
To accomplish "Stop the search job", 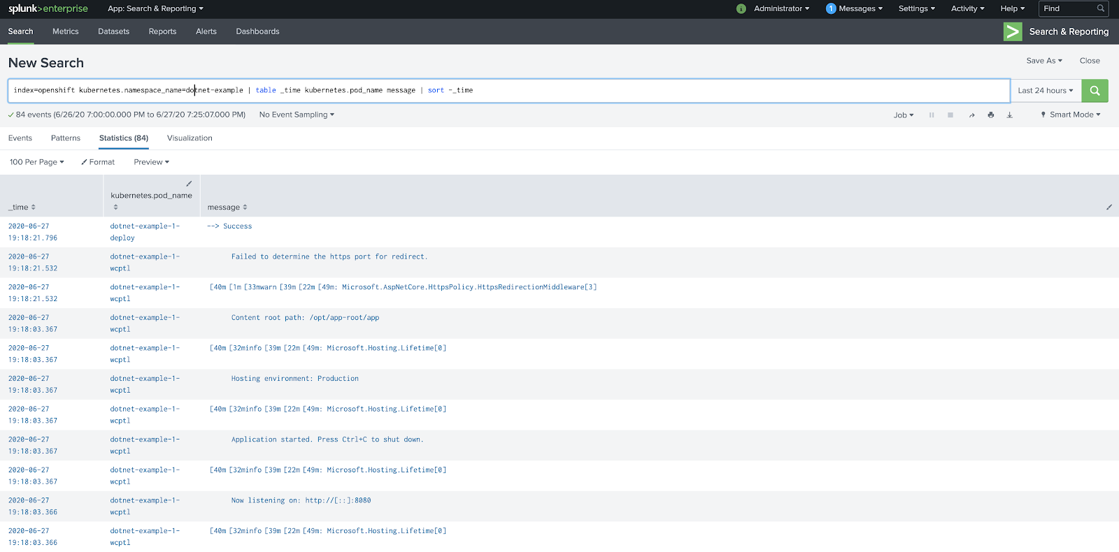I will click(950, 115).
